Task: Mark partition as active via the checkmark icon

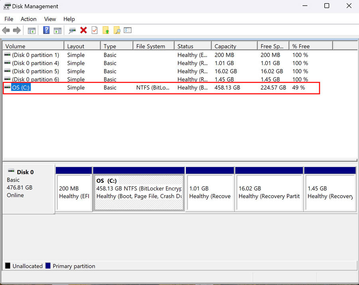Action: coord(95,30)
